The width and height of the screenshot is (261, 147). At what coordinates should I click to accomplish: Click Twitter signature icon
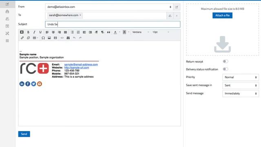(x=33, y=84)
